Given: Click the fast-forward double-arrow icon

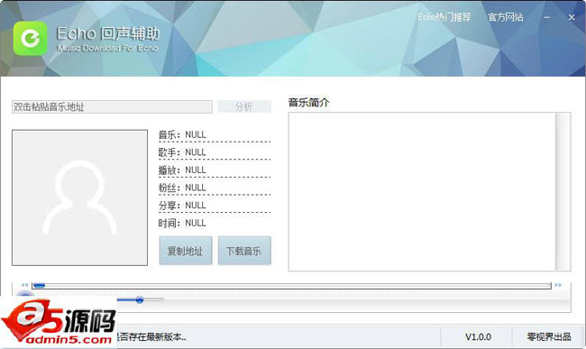Looking at the screenshot, I should (558, 285).
